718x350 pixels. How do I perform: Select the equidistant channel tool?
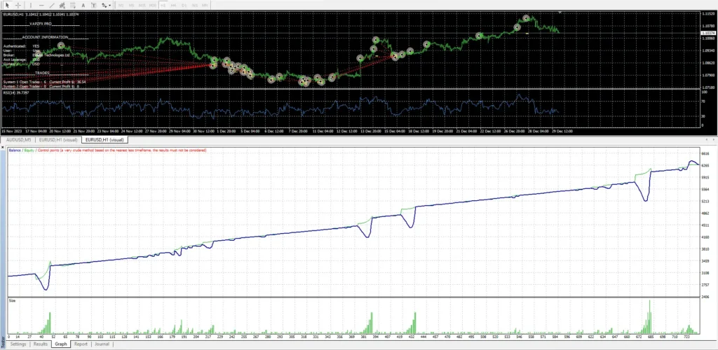[x=62, y=5]
